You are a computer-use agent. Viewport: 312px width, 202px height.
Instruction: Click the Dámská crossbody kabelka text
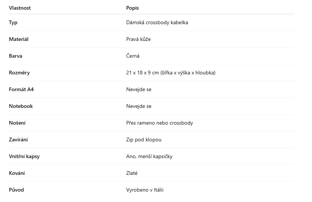[x=157, y=22]
